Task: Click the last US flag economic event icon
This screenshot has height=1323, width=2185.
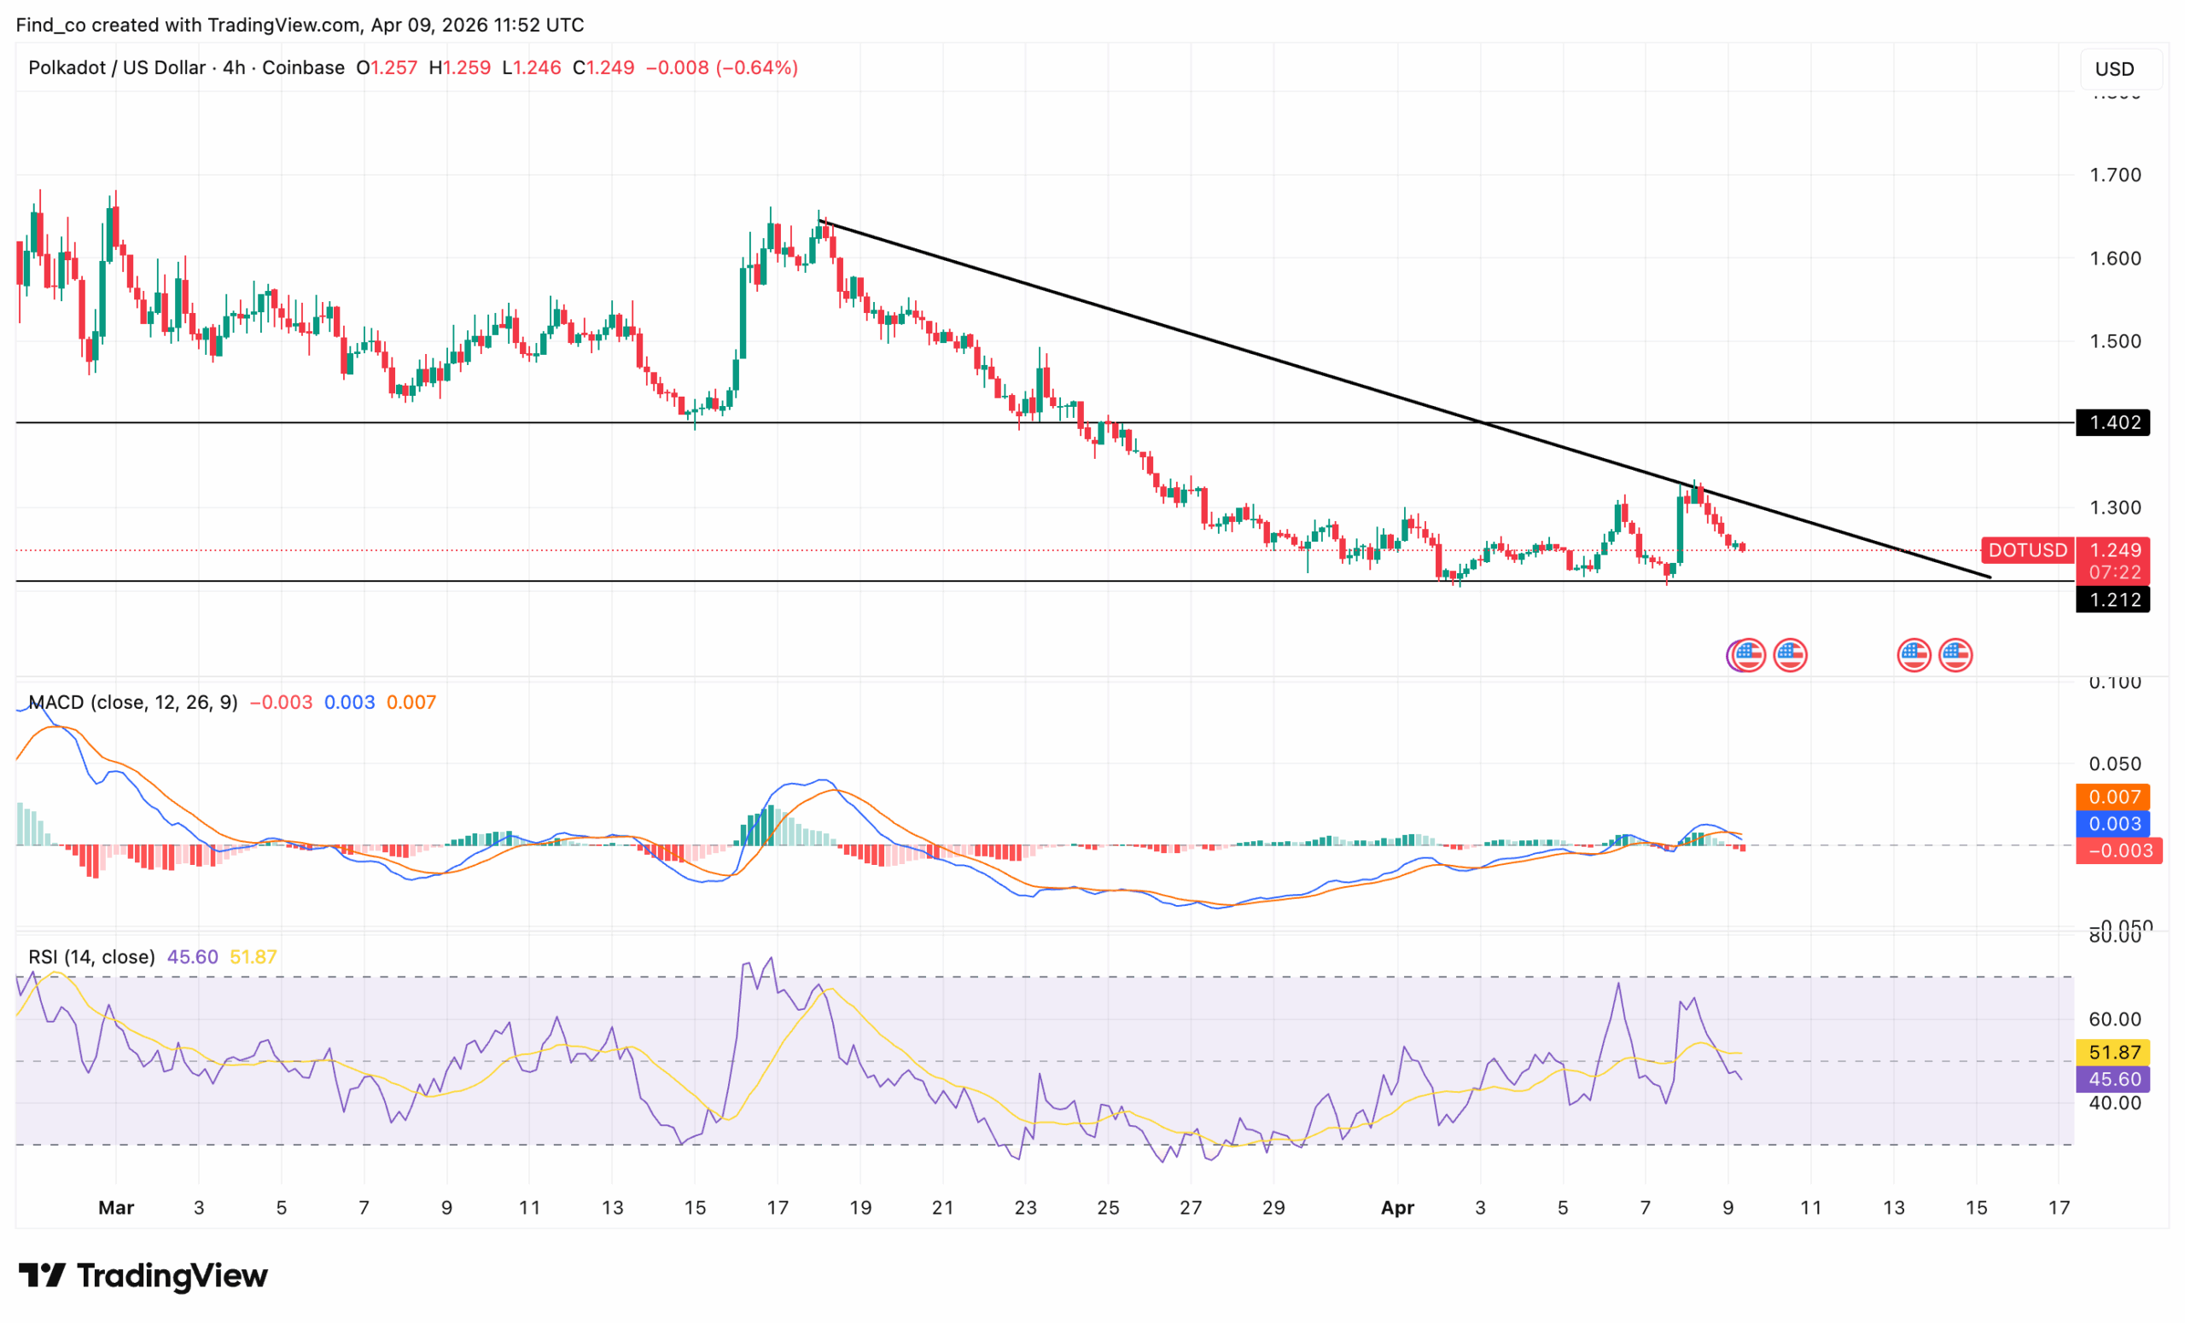Action: click(x=1955, y=656)
